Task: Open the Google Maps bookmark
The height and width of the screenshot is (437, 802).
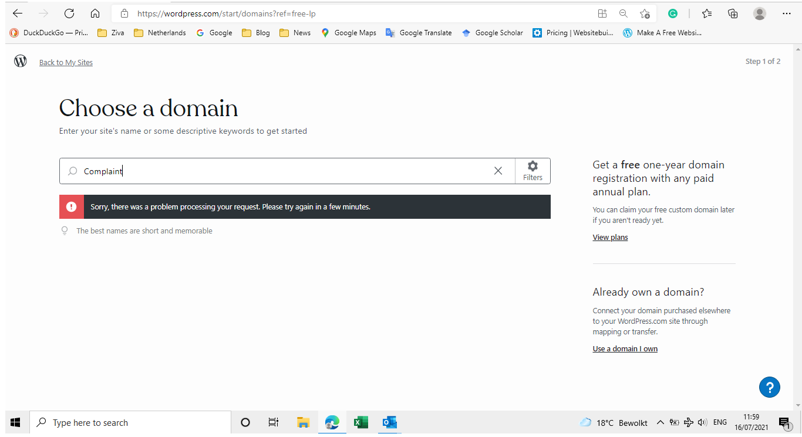Action: pos(349,33)
